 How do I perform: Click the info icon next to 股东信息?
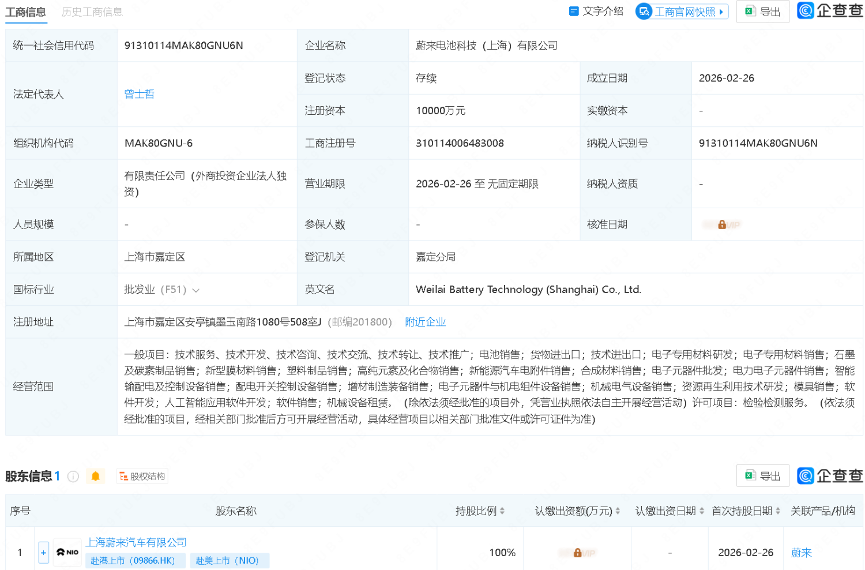pyautogui.click(x=73, y=477)
